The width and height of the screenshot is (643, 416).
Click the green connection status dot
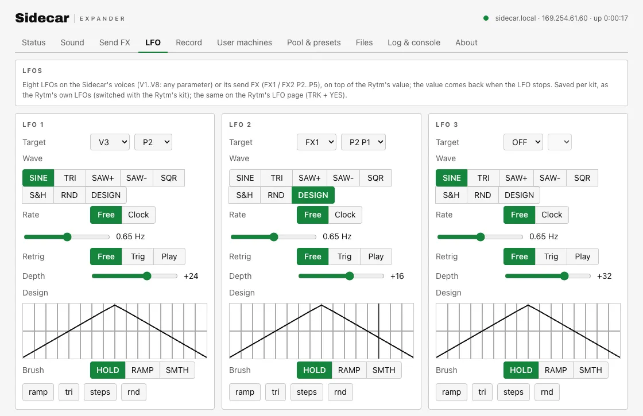click(486, 18)
